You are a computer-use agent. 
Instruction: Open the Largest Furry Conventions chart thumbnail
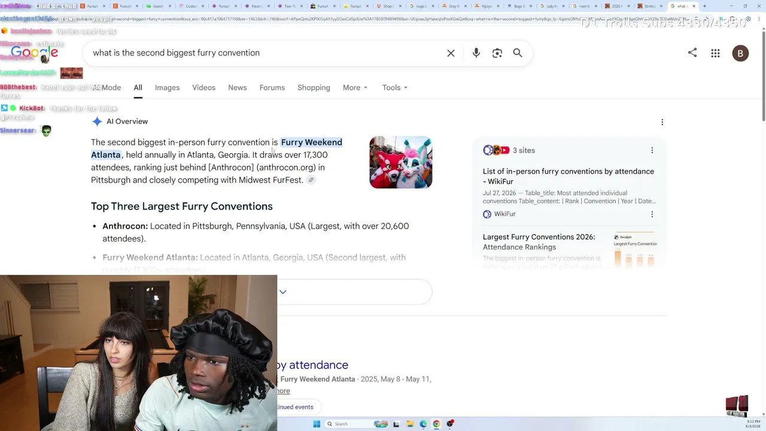pos(635,250)
